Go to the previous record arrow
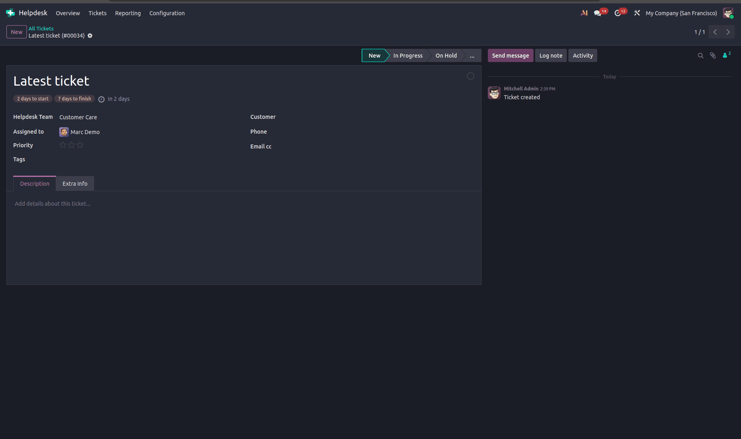 click(715, 32)
